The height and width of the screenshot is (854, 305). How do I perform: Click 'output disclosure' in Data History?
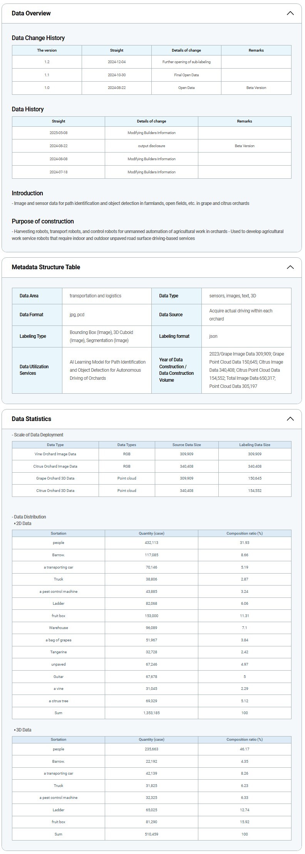pos(151,146)
